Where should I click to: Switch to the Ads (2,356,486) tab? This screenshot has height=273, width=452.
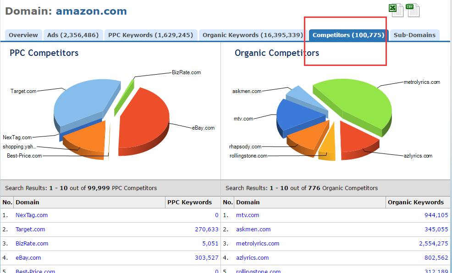coord(73,35)
